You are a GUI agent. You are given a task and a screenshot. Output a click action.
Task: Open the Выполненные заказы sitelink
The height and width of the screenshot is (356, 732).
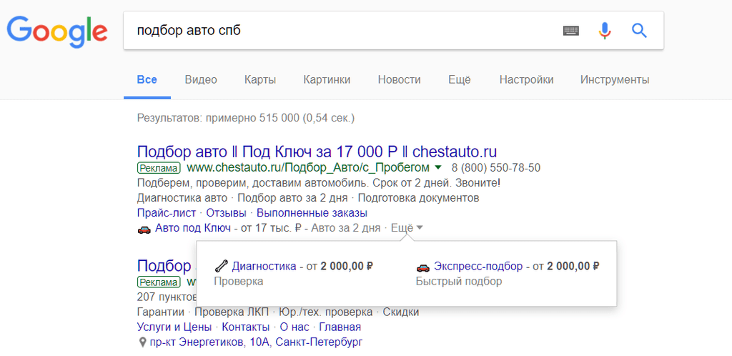coord(312,213)
